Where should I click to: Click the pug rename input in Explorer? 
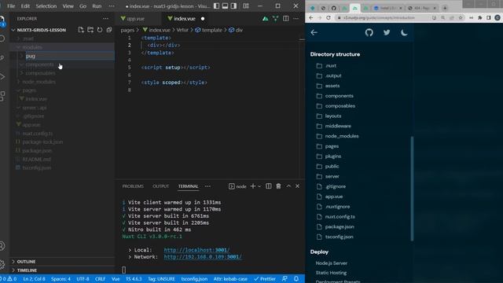point(70,56)
